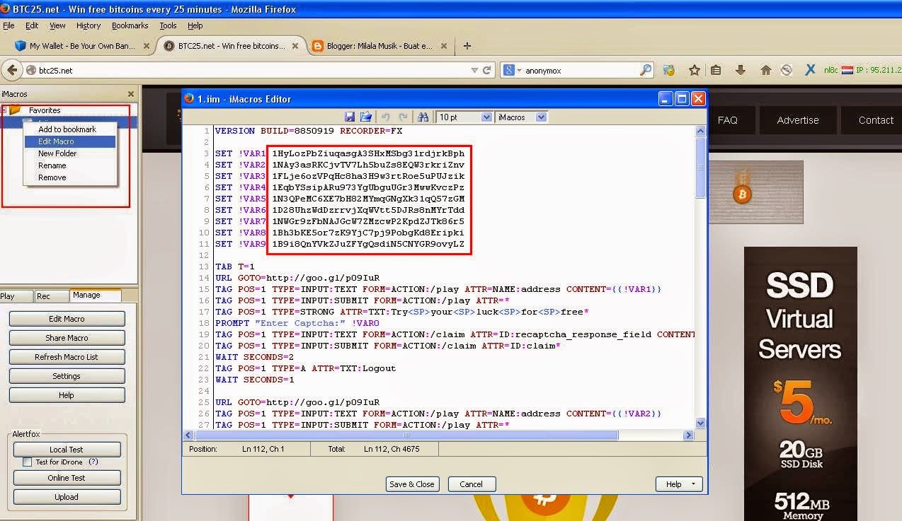Choose Remove from context menu
The image size is (902, 521).
pyautogui.click(x=69, y=177)
